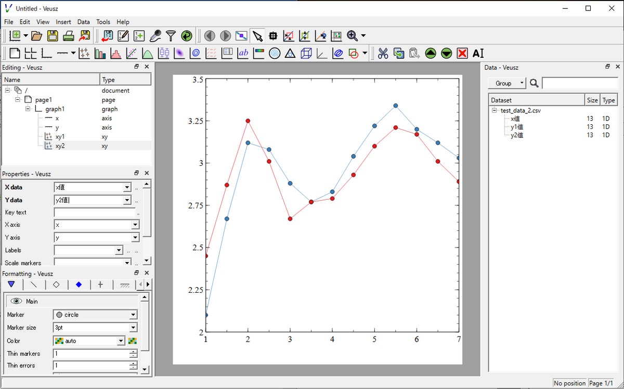Go to next page arrow icon

(x=225, y=36)
